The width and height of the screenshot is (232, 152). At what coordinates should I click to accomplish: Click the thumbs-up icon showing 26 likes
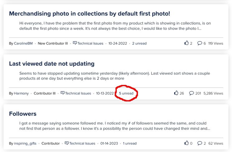click(x=176, y=93)
